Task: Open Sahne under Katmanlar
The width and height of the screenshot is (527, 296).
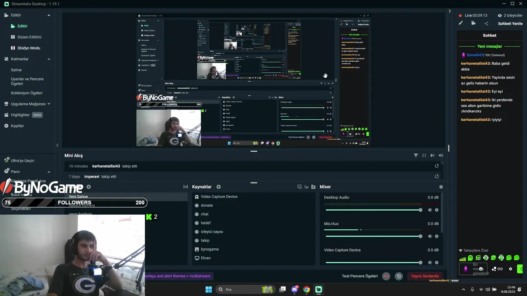Action: [16, 70]
